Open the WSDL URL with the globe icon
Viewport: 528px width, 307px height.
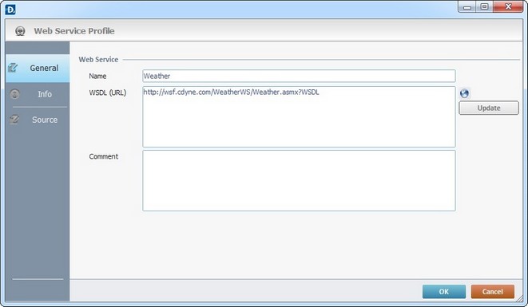[464, 93]
